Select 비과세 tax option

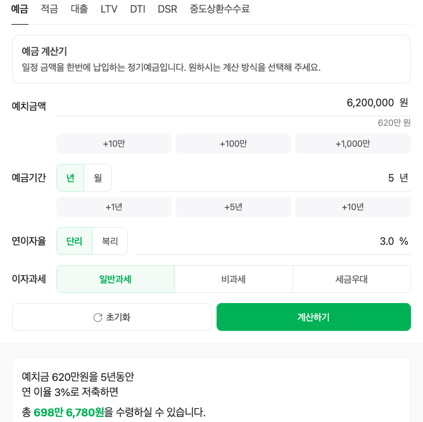pos(234,279)
